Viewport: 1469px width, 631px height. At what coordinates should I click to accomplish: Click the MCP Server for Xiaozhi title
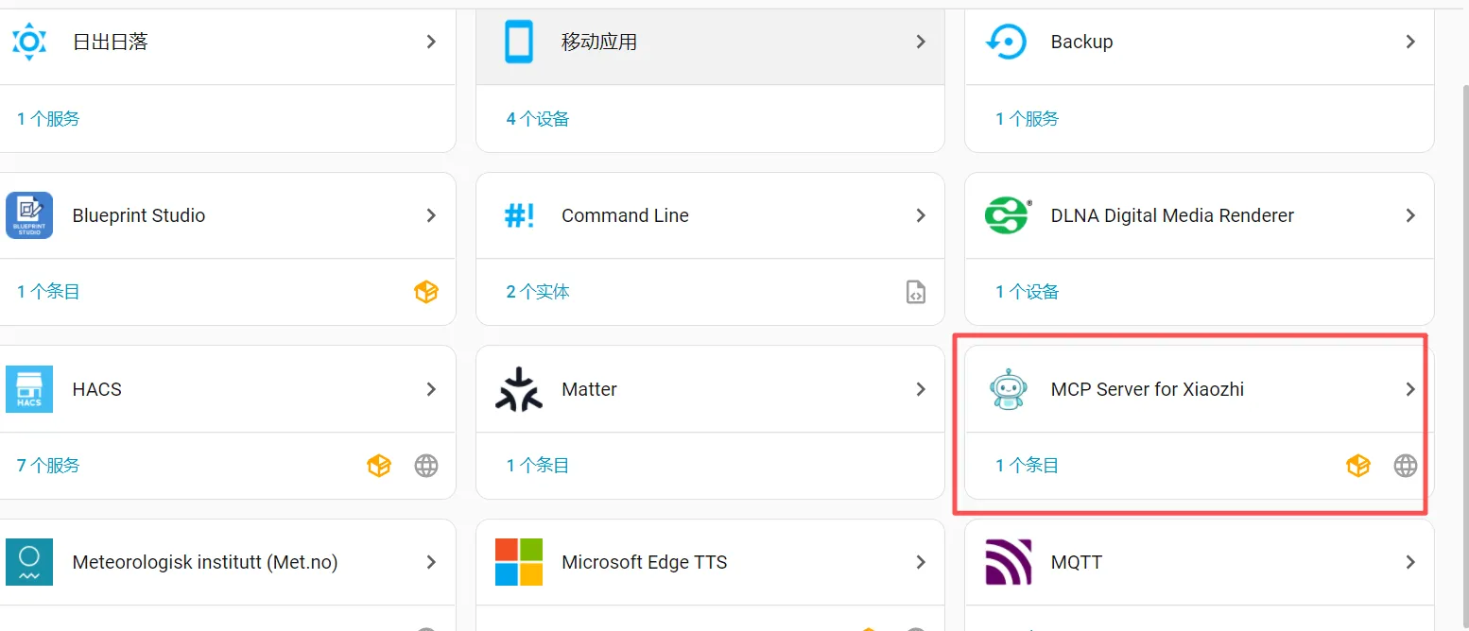point(1148,389)
